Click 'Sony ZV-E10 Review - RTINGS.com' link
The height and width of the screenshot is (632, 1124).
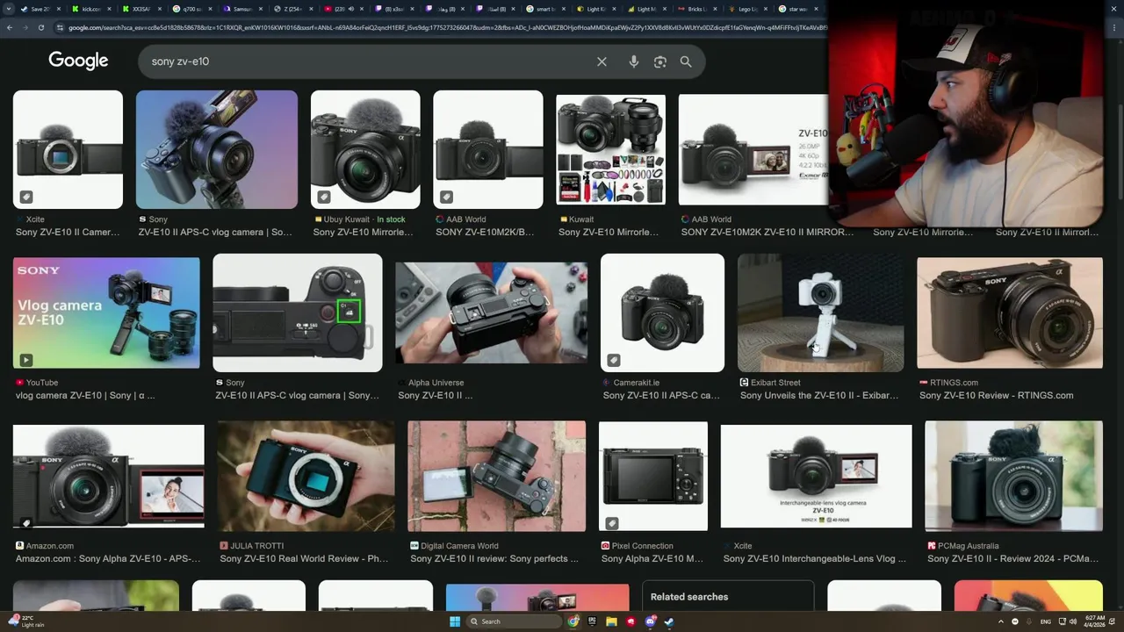tap(996, 396)
